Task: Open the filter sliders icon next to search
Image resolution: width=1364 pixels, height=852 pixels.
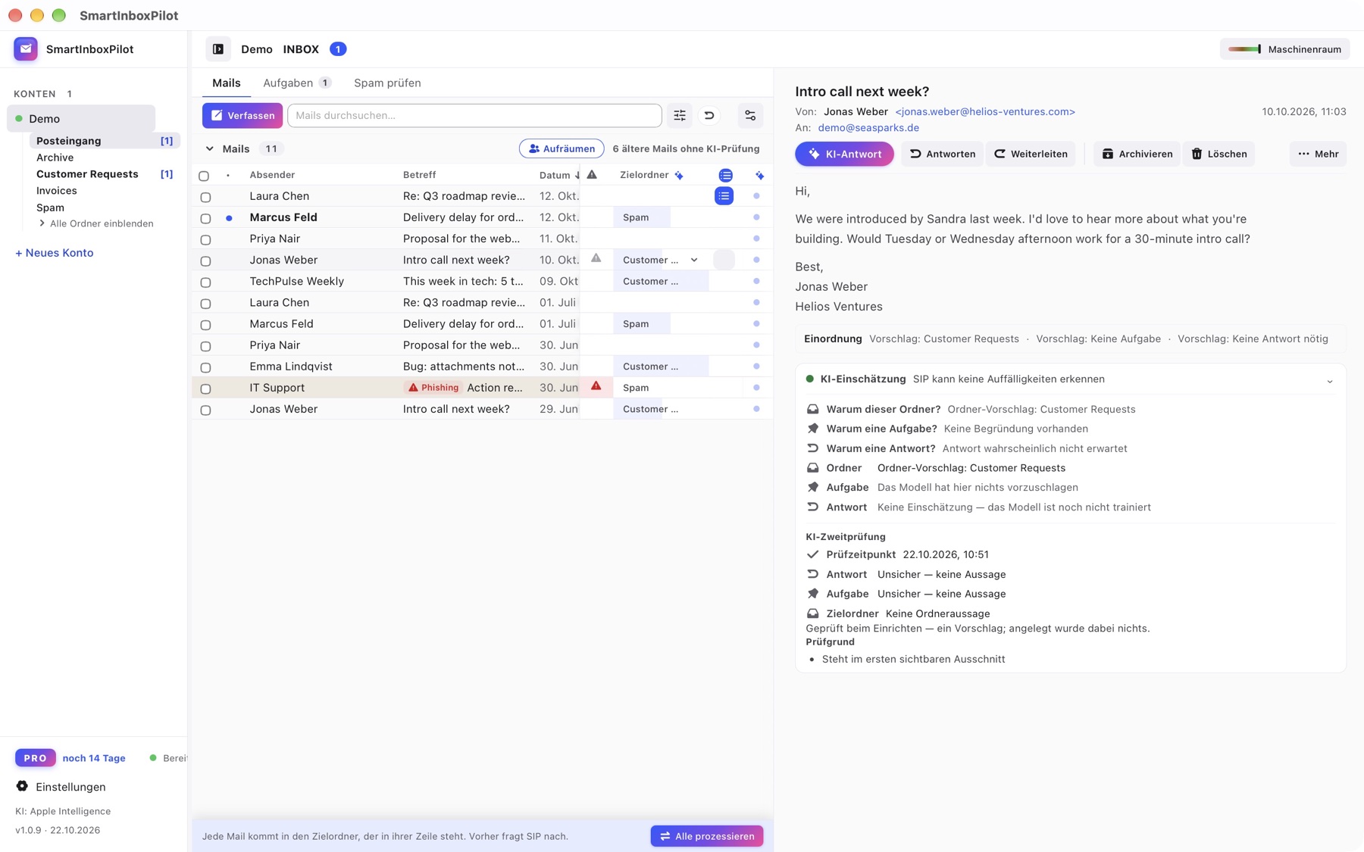Action: [680, 115]
